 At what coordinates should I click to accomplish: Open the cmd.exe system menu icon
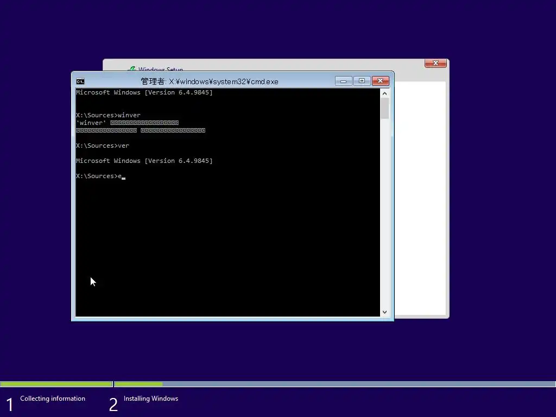80,81
